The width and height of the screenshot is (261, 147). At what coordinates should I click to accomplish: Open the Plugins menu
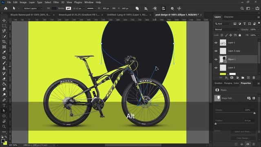click(78, 2)
